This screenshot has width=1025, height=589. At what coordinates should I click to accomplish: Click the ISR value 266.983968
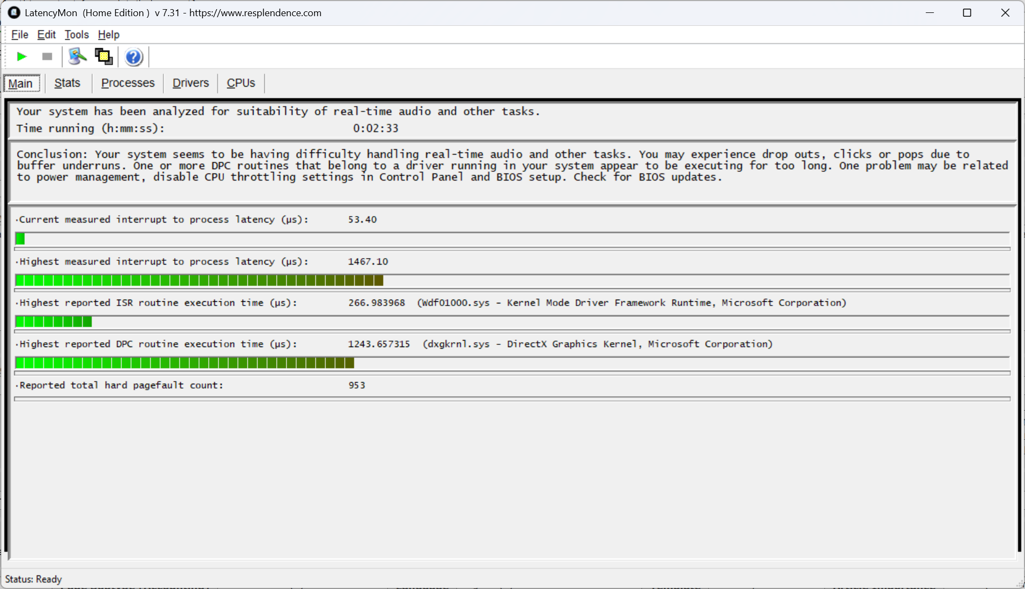click(377, 303)
